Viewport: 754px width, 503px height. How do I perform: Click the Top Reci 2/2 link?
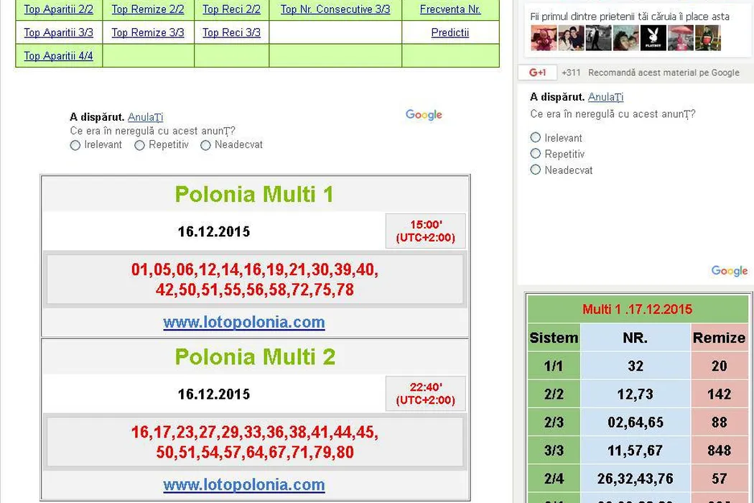point(231,9)
